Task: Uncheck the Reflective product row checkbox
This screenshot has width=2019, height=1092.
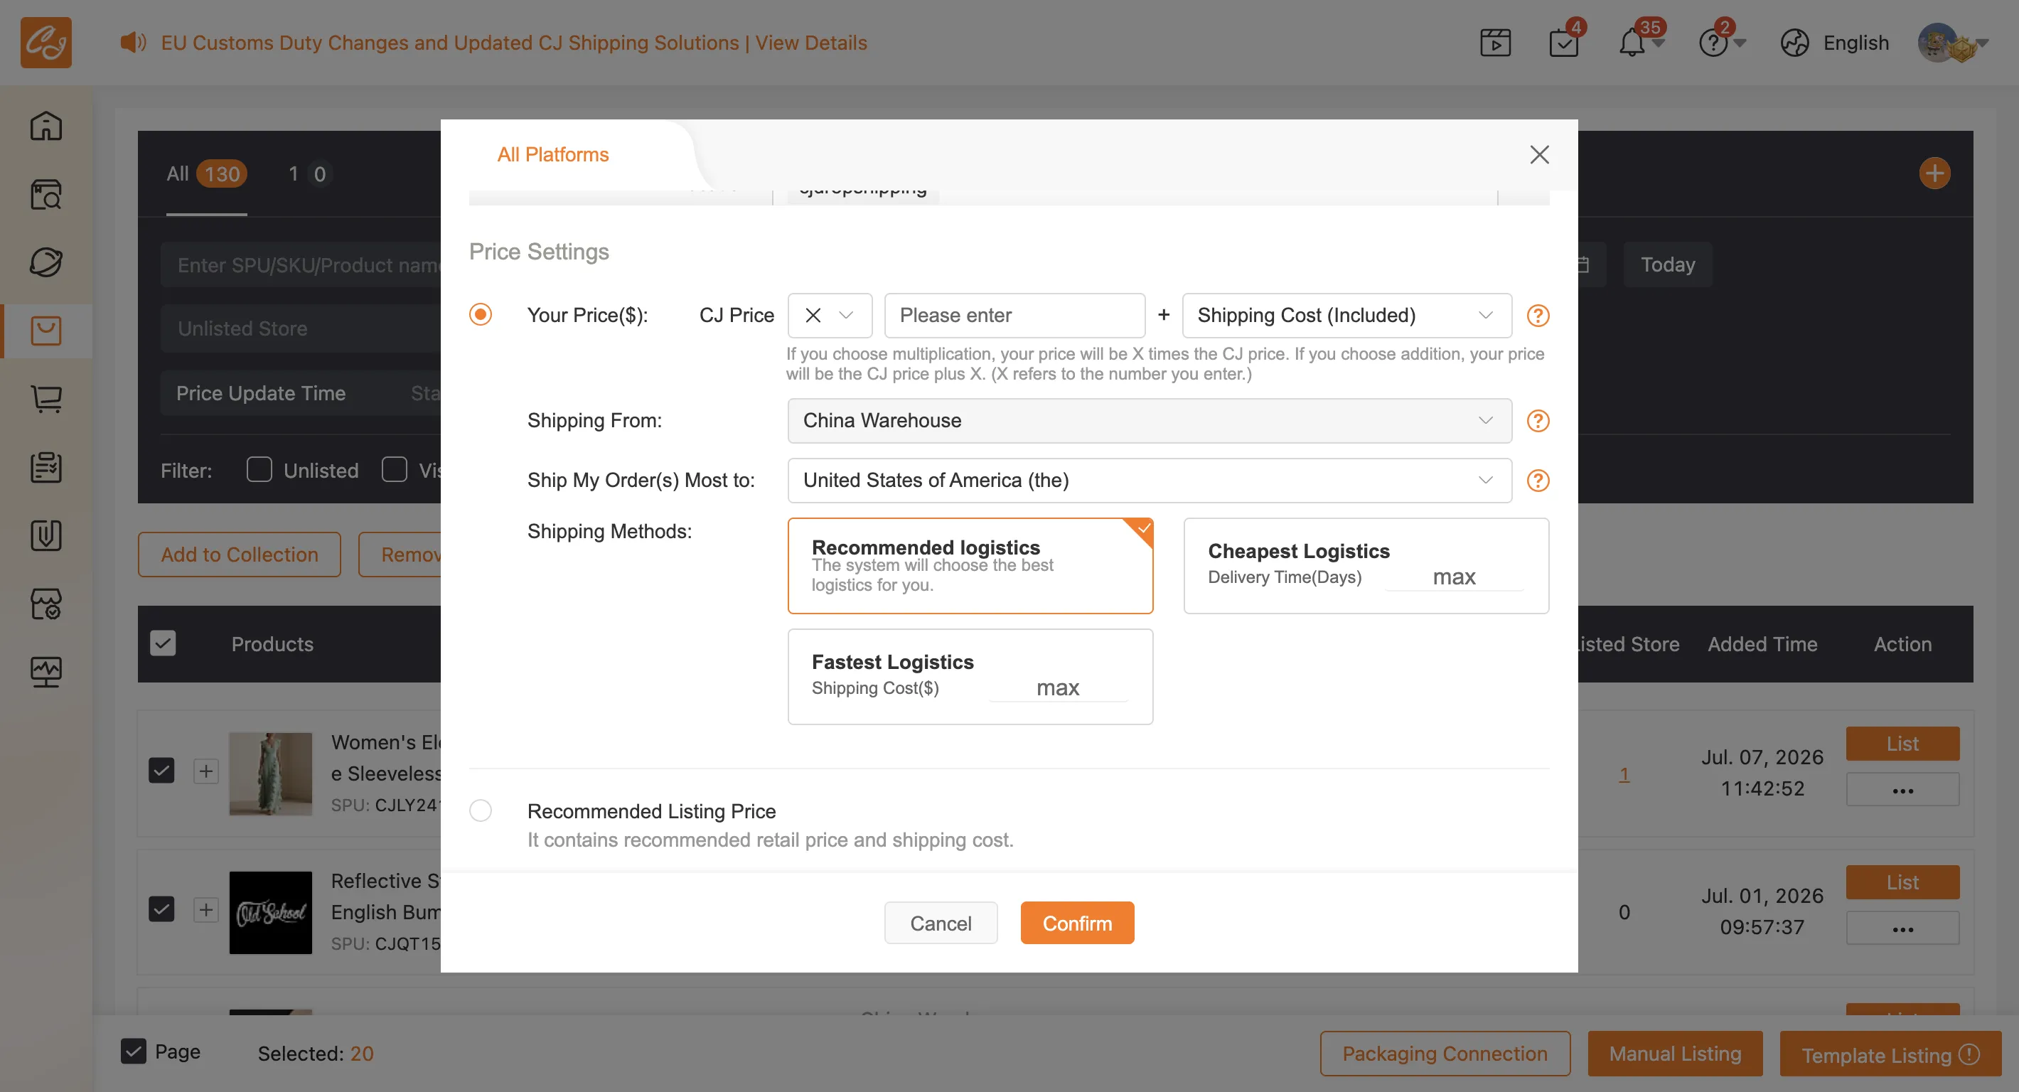Action: point(161,909)
